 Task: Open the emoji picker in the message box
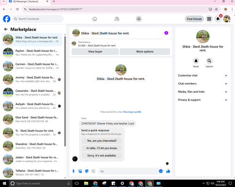[161, 171]
